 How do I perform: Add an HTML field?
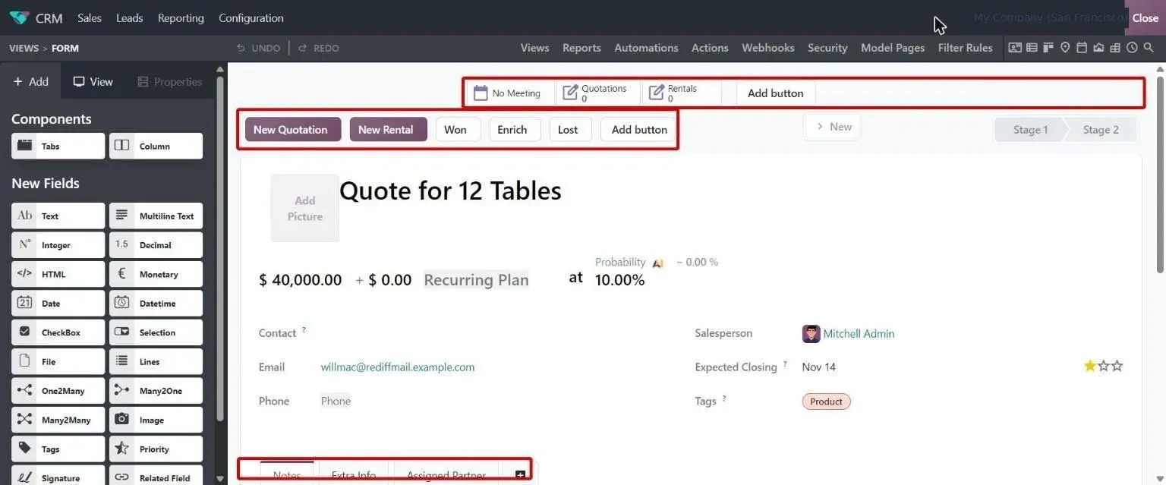(58, 274)
